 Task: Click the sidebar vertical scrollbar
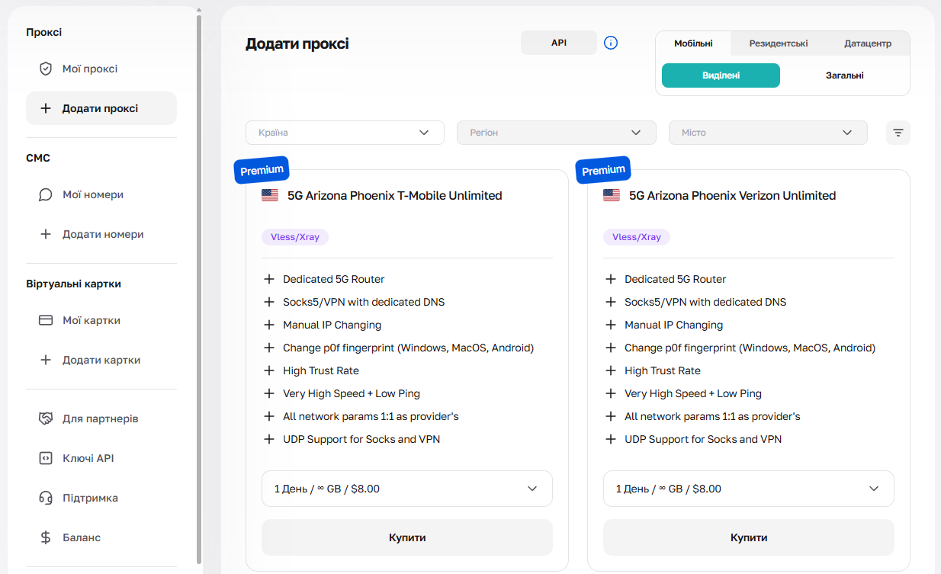point(199,290)
